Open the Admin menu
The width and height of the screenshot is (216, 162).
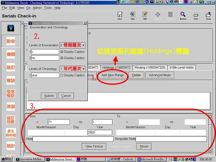[37, 8]
